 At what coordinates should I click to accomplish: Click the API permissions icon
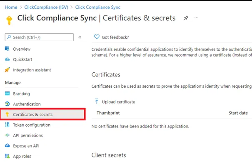(7, 135)
